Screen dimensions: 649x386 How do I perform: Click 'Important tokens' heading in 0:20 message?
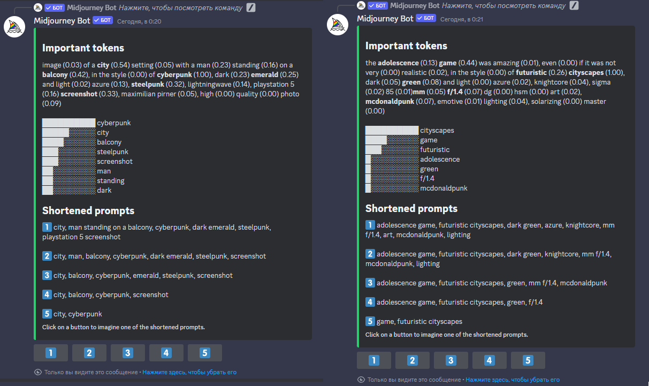(x=83, y=48)
